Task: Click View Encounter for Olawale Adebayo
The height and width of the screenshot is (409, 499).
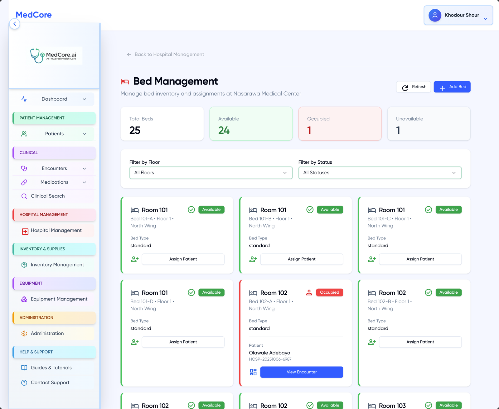Action: [301, 372]
